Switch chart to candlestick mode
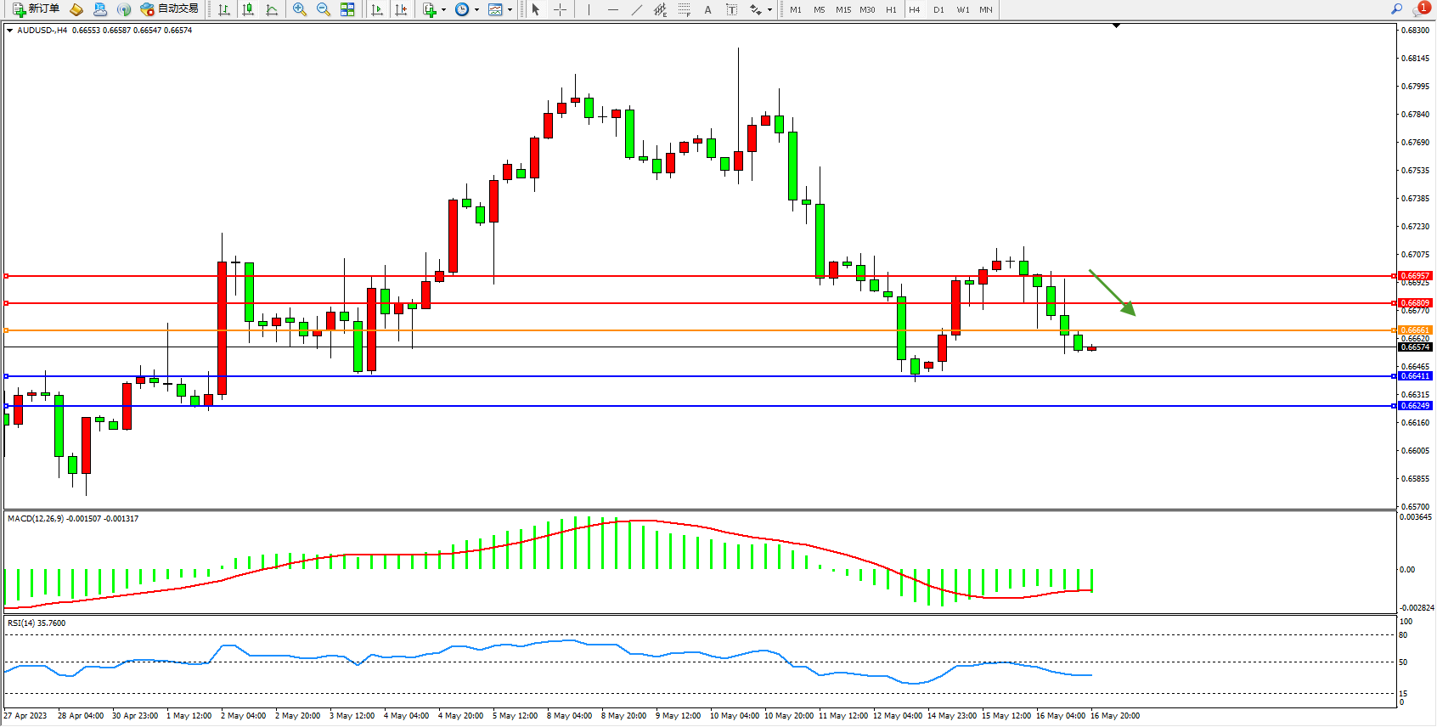Screen dimensions: 1437x727 point(248,9)
